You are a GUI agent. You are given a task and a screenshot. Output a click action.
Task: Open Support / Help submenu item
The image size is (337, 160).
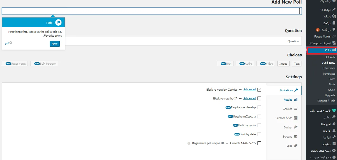[326, 101]
